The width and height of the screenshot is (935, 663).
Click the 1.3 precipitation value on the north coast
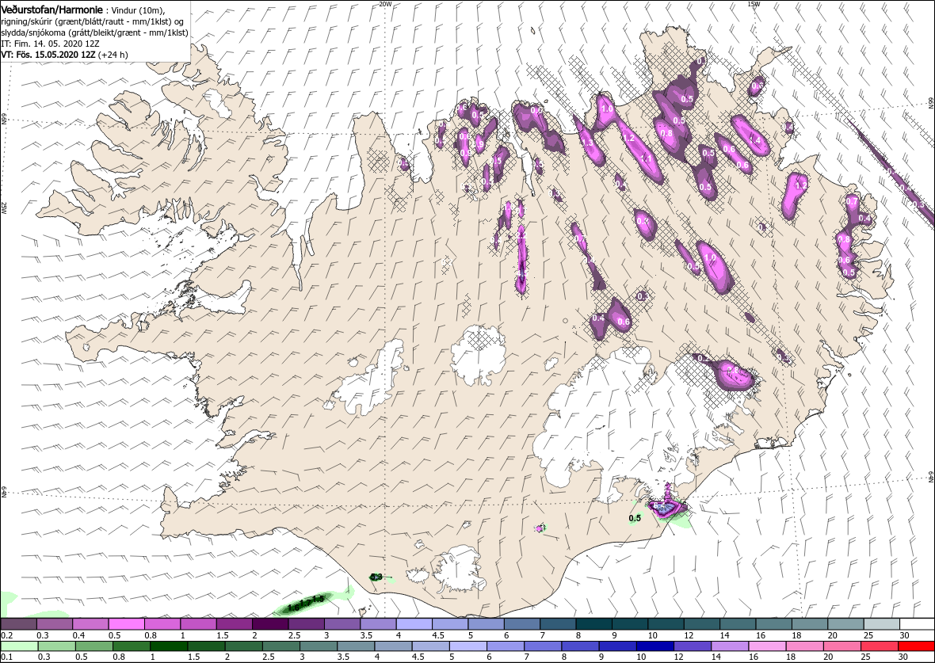pyautogui.click(x=587, y=143)
